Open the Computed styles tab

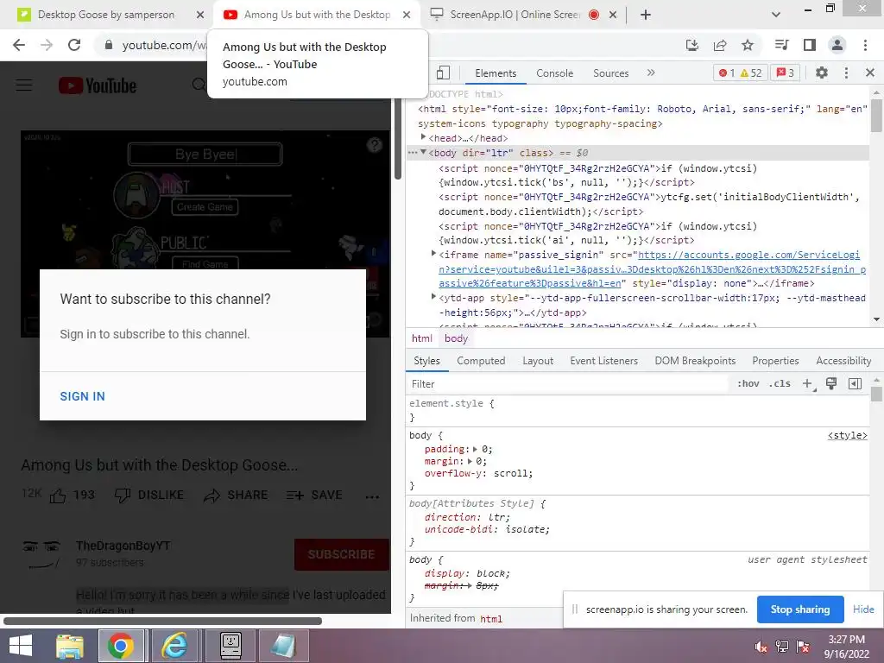(x=481, y=361)
